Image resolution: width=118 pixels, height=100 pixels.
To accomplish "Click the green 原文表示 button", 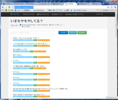I will [82, 33].
